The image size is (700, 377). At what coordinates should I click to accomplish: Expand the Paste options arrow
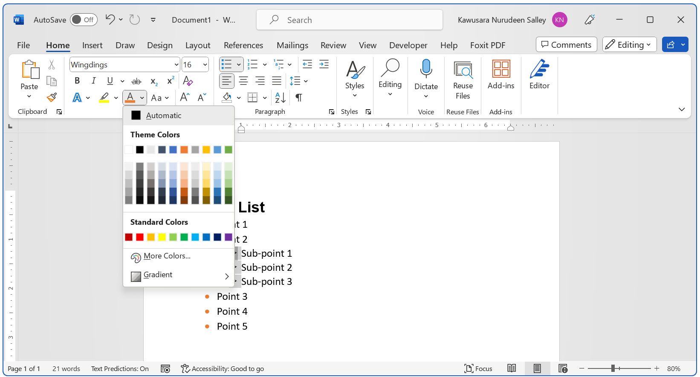point(29,96)
